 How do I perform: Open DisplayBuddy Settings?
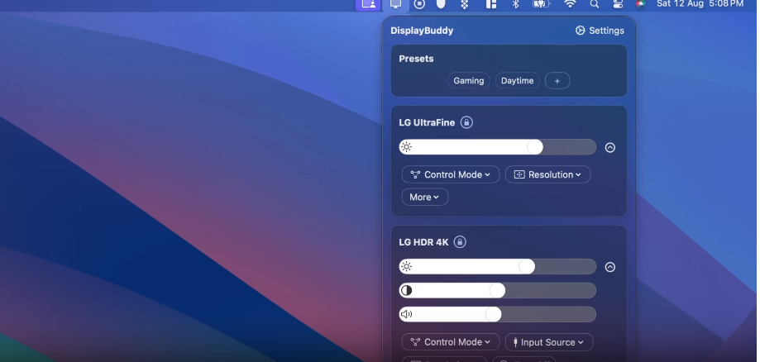pos(600,31)
